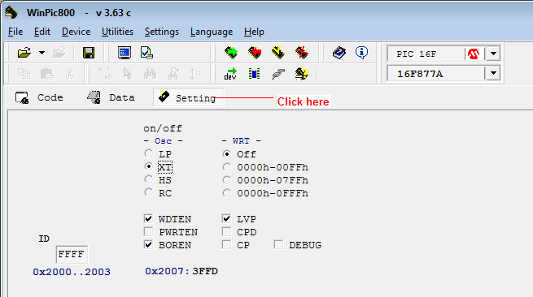The height and width of the screenshot is (297, 533).
Task: Switch to the Code tab
Action: pos(39,97)
